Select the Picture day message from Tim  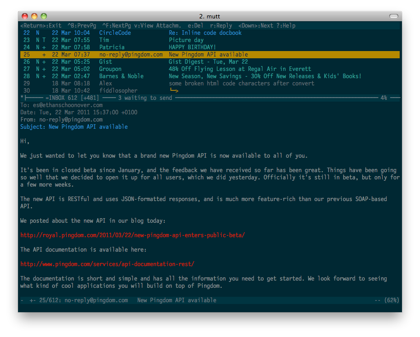pos(186,40)
